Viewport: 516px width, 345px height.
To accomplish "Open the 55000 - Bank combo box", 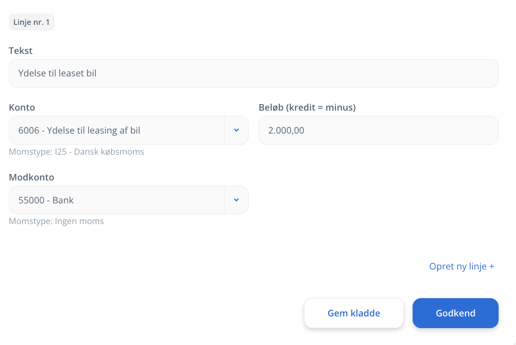I will point(117,200).
